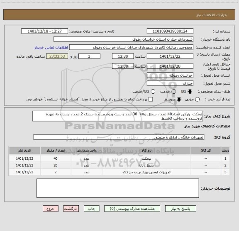This screenshot has width=239, height=231.
Task: Click the remaining days field showing 3
Action: [89, 56]
